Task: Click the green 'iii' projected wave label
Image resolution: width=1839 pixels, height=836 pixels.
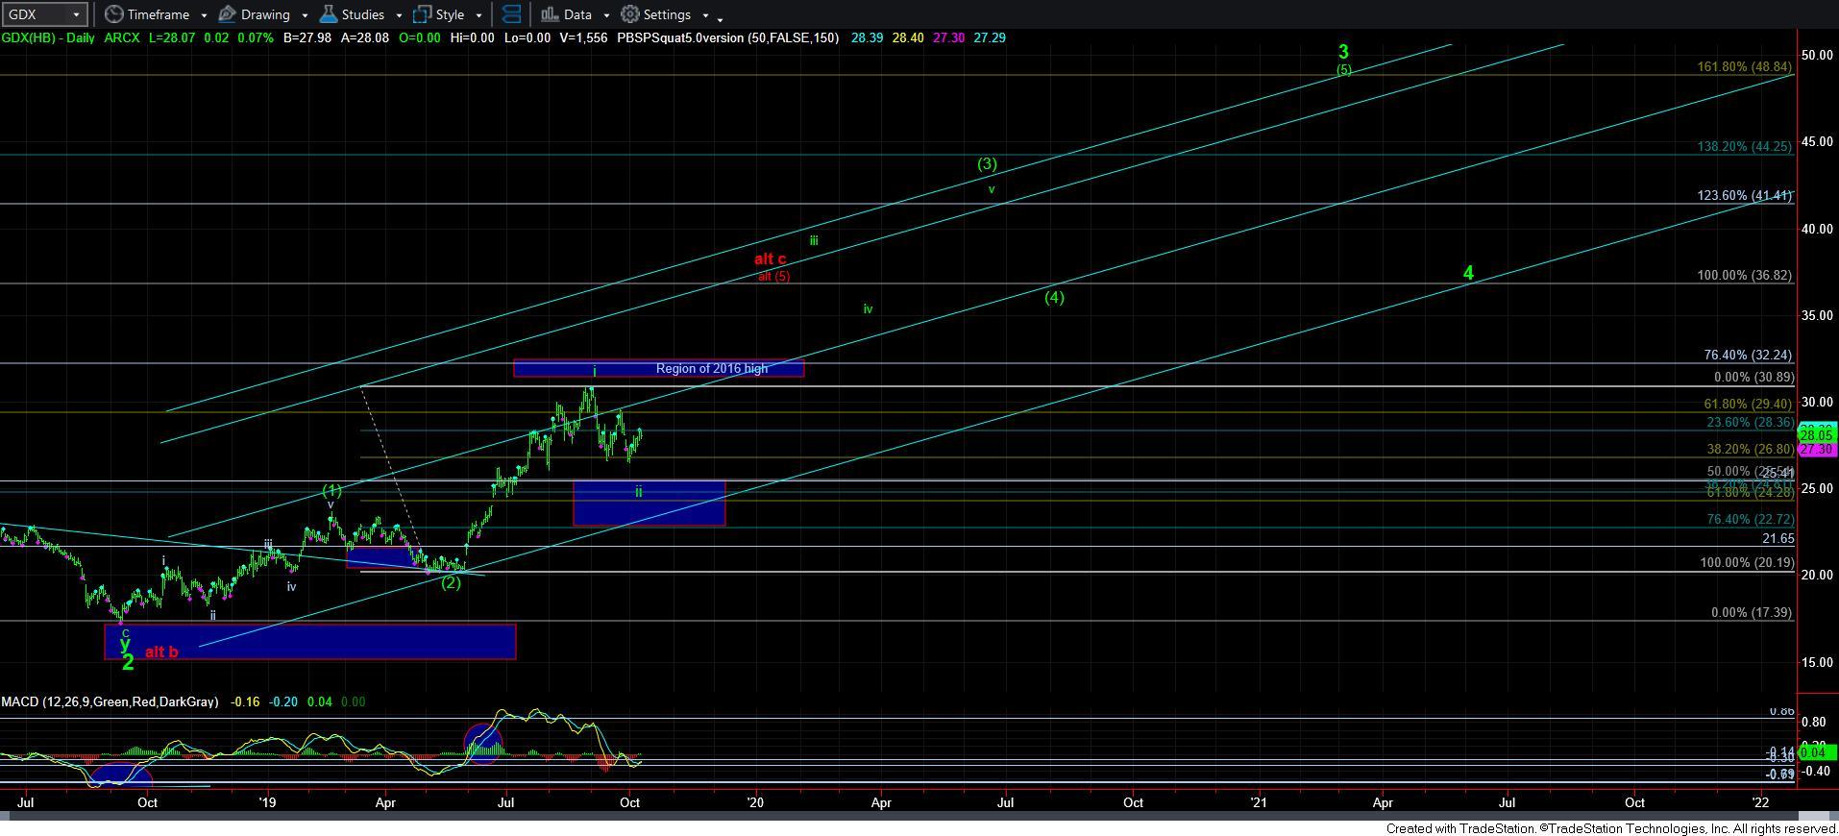Action: point(814,241)
